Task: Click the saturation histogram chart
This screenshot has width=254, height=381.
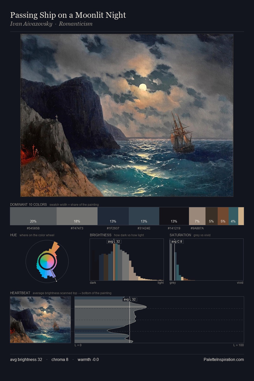Action: [x=207, y=260]
